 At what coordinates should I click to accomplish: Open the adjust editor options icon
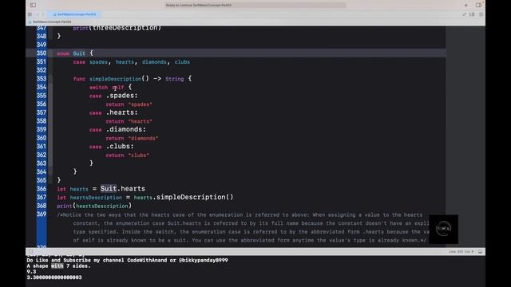coord(472,14)
